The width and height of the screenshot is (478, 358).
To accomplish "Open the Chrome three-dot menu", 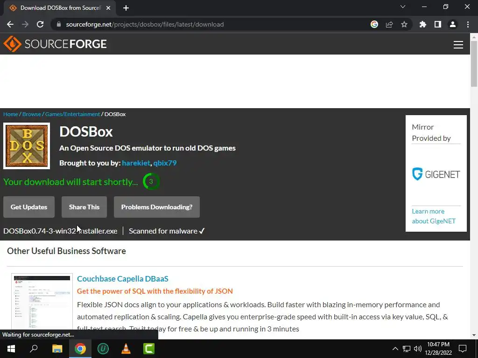I will coord(468,24).
